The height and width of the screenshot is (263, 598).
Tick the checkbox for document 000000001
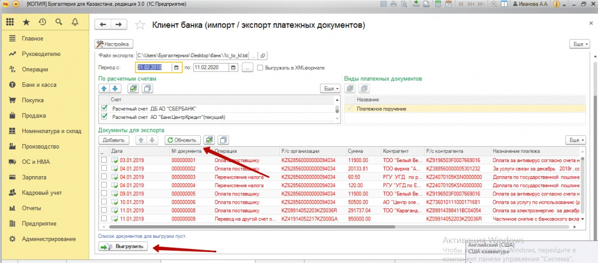(x=104, y=160)
